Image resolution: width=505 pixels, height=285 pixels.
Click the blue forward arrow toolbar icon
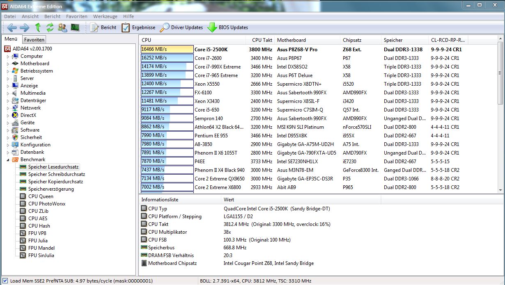point(25,27)
